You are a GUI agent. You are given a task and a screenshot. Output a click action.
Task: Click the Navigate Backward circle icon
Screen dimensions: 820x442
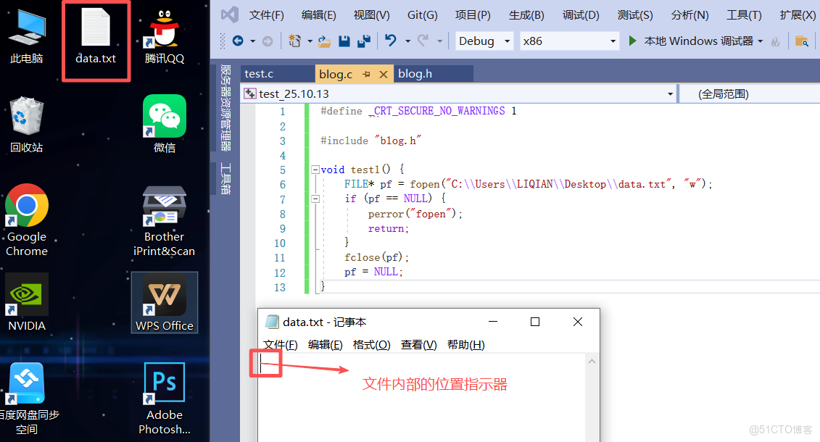point(238,41)
